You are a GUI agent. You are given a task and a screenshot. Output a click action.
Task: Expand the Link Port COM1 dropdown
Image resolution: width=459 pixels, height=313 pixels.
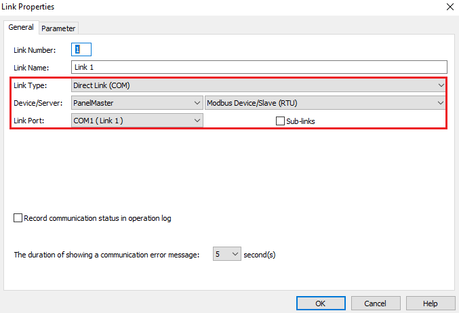tap(137, 121)
